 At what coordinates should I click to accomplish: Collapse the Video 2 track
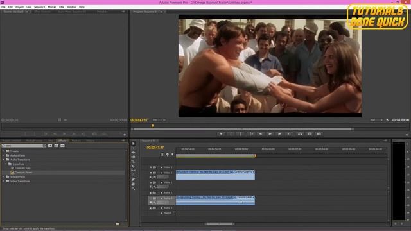[x=161, y=173]
